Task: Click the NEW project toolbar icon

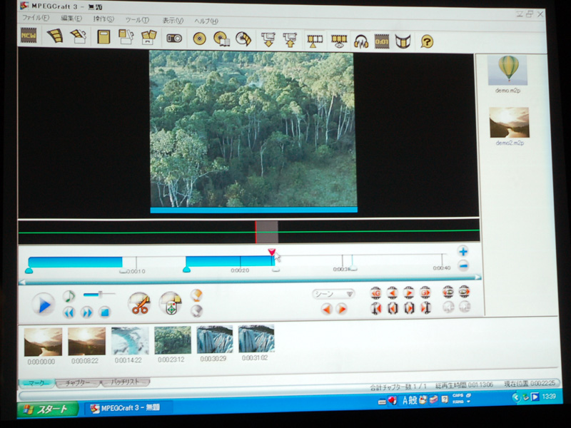Action: [29, 36]
